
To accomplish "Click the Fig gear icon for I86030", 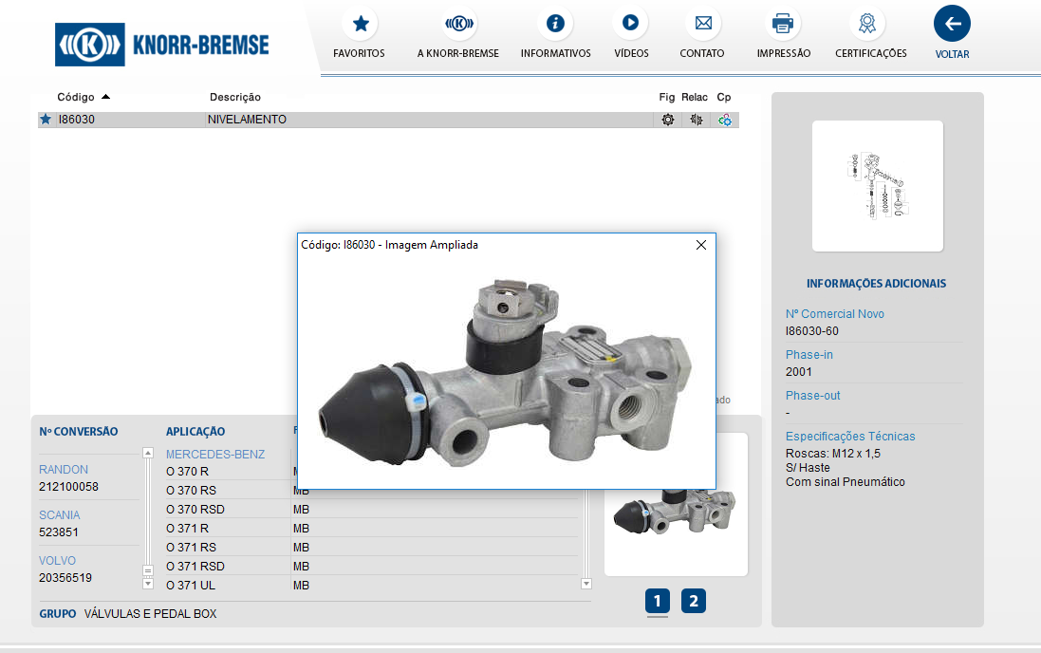I will click(x=668, y=120).
